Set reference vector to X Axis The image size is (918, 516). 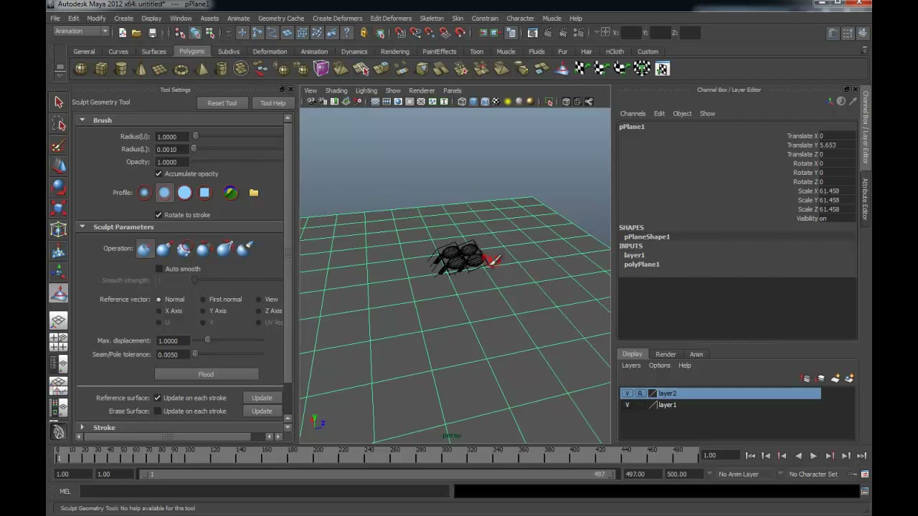tap(158, 311)
